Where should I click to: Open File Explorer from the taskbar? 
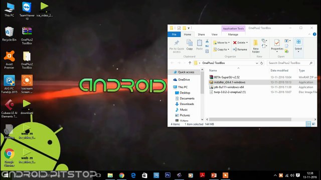(x=110, y=175)
